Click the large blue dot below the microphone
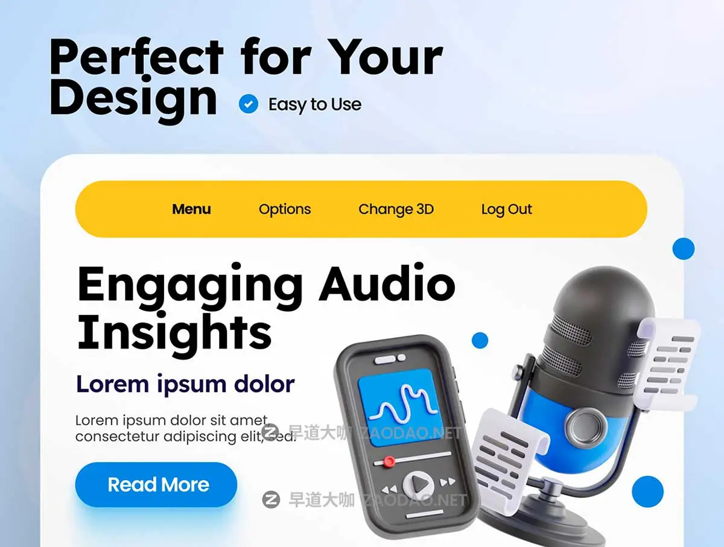The width and height of the screenshot is (724, 547). tap(647, 491)
